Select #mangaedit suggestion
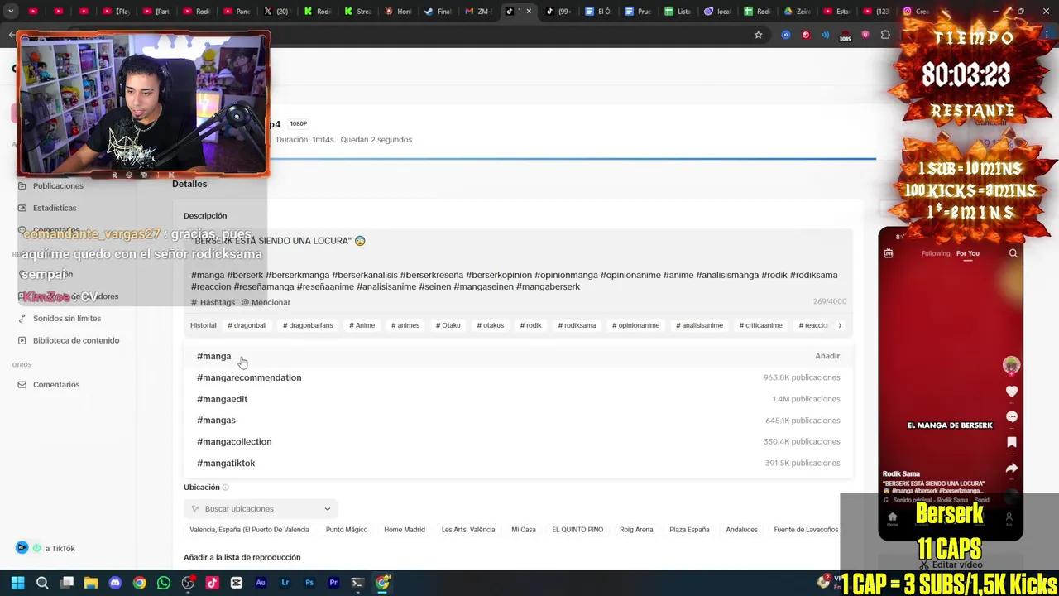 pos(518,399)
